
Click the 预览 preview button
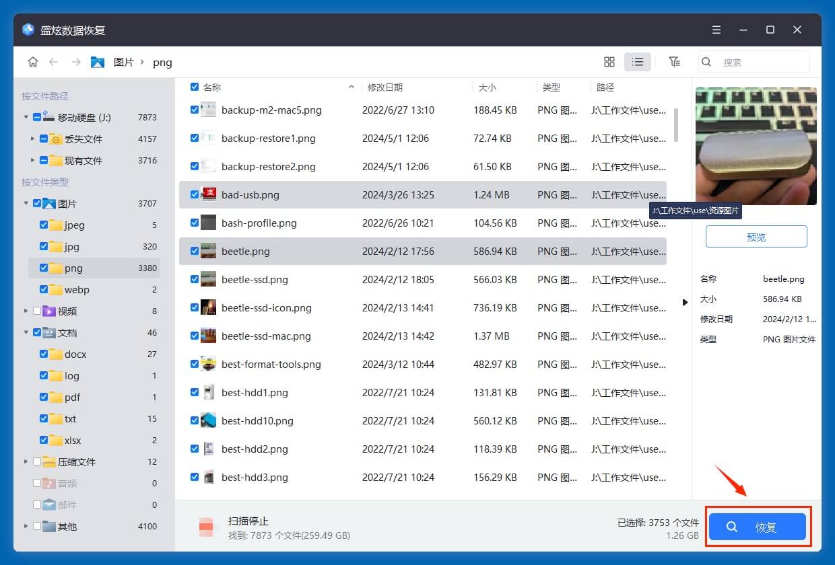coord(756,236)
